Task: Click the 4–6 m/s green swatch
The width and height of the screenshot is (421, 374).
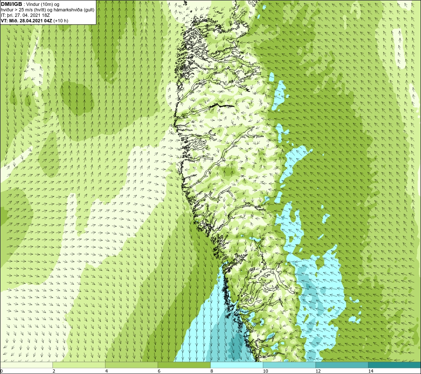Action: [131, 365]
